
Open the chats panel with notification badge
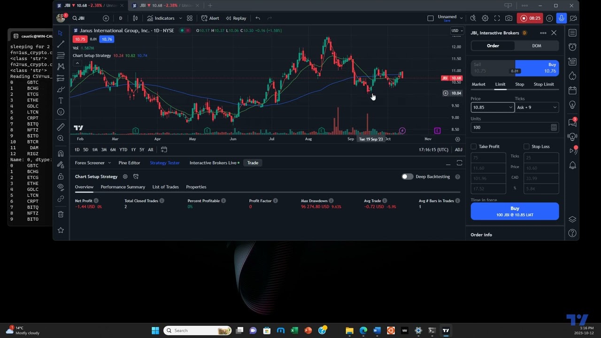[x=572, y=122]
